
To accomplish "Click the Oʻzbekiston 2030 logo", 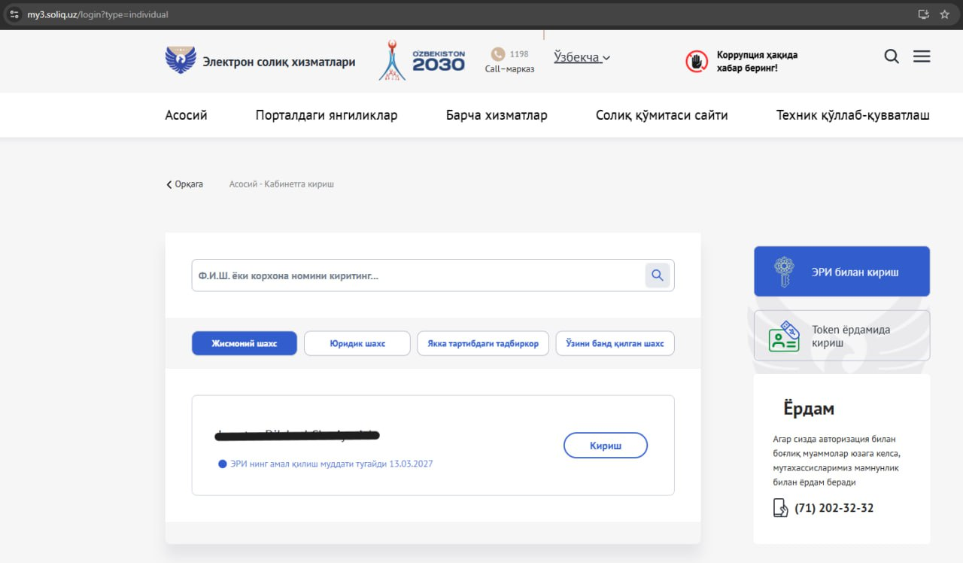I will click(423, 61).
